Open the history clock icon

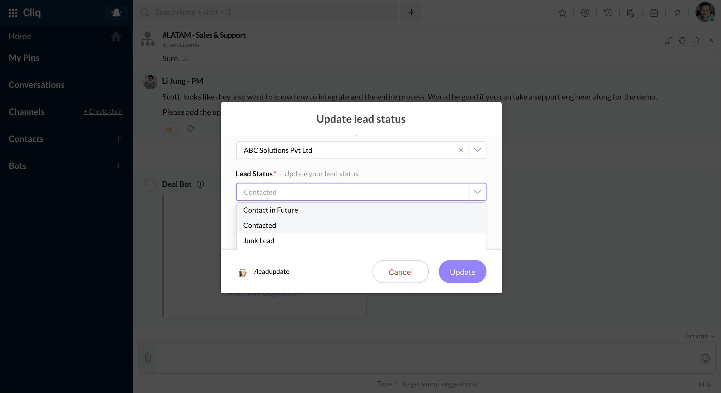coord(608,13)
